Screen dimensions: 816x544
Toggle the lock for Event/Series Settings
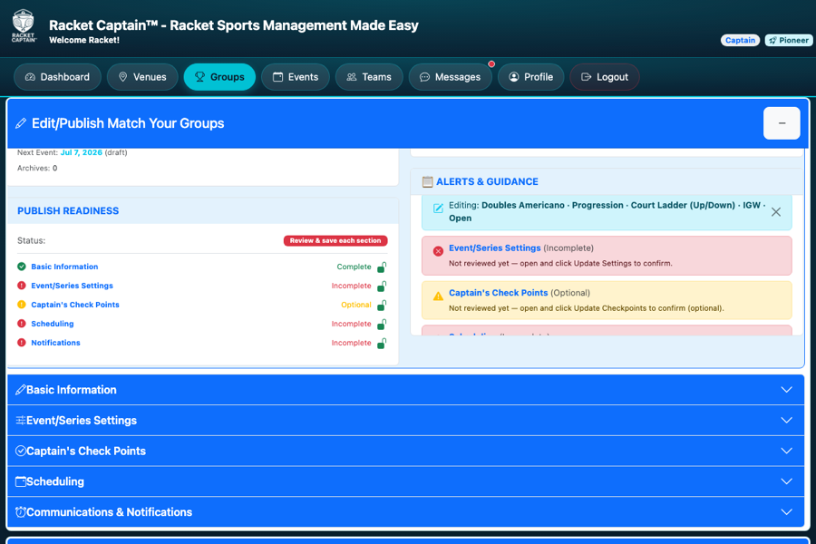(382, 287)
